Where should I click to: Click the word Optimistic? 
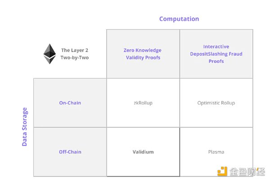209,103
